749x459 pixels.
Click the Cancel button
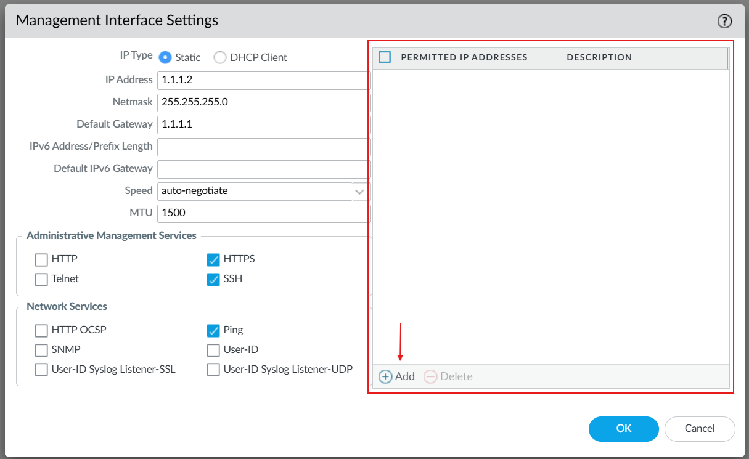pos(700,429)
